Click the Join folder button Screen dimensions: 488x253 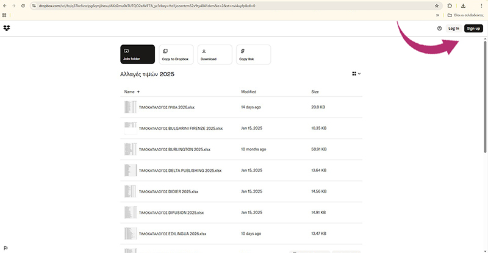click(x=137, y=54)
